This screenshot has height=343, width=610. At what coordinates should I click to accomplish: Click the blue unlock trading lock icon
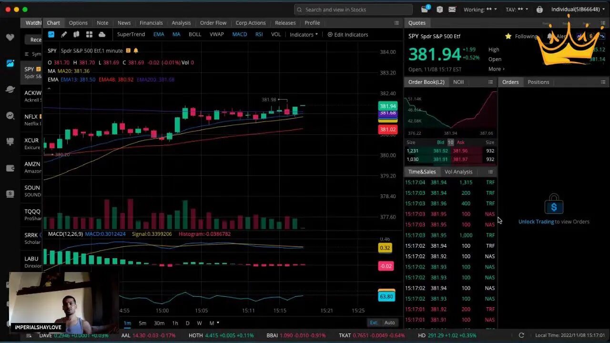pos(554,205)
